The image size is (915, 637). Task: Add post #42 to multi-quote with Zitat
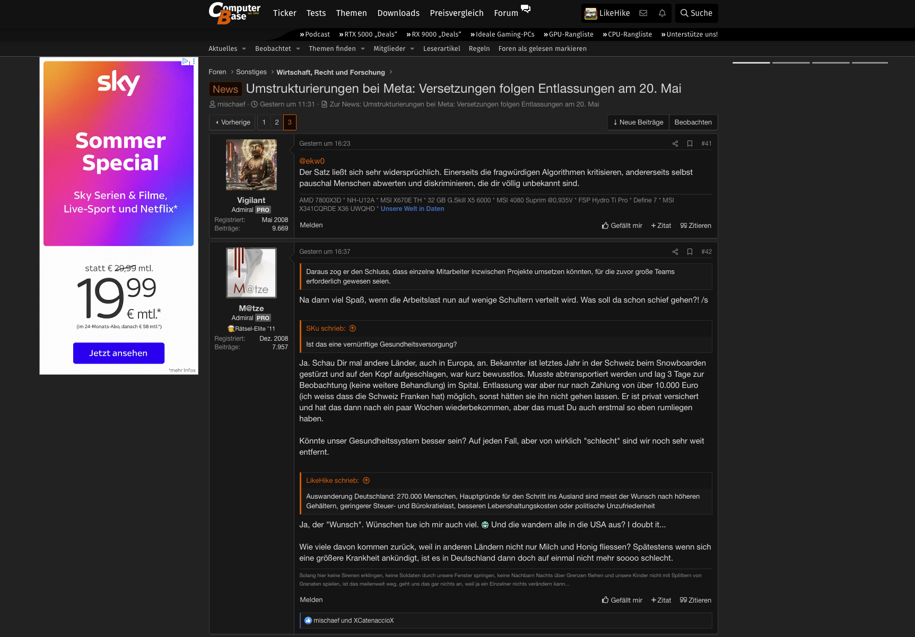(661, 600)
